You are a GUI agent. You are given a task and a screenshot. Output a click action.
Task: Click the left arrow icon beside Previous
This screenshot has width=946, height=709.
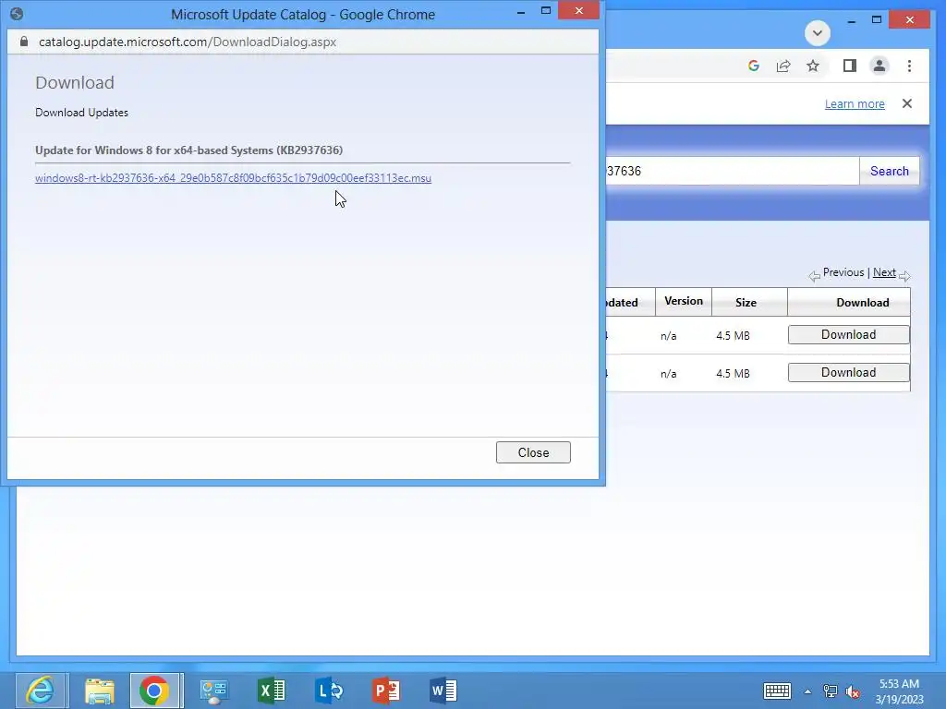[x=815, y=276]
